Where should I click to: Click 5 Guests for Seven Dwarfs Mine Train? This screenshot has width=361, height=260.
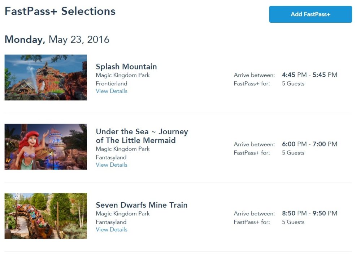(x=293, y=222)
